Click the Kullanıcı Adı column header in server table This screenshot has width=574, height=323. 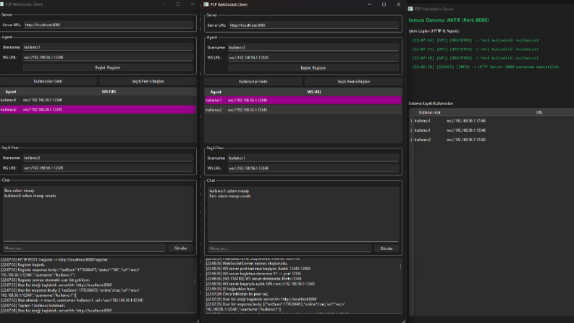[429, 112]
